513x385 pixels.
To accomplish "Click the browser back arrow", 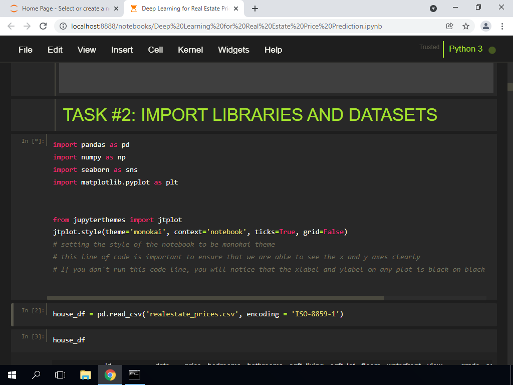I will [x=11, y=26].
